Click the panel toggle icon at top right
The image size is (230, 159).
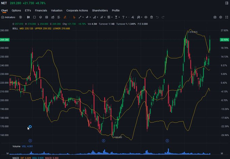coord(227,3)
